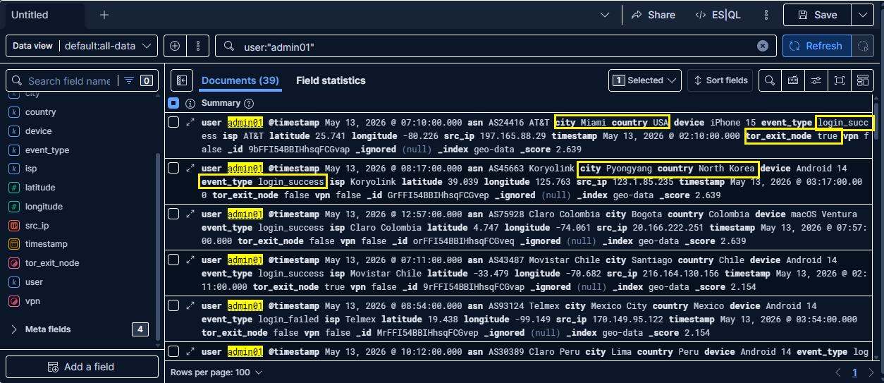Select isp field in sidebar
The width and height of the screenshot is (884, 383).
tap(30, 169)
